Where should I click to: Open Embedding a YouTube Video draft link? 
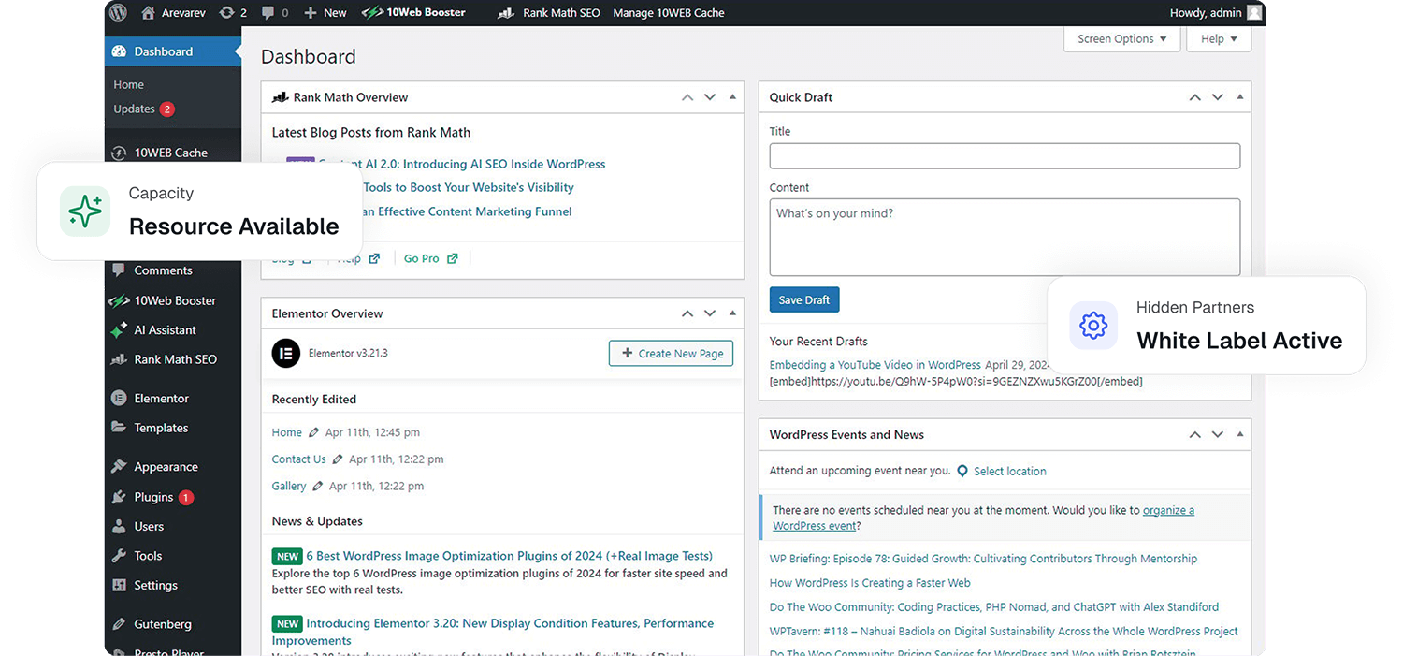pos(875,365)
